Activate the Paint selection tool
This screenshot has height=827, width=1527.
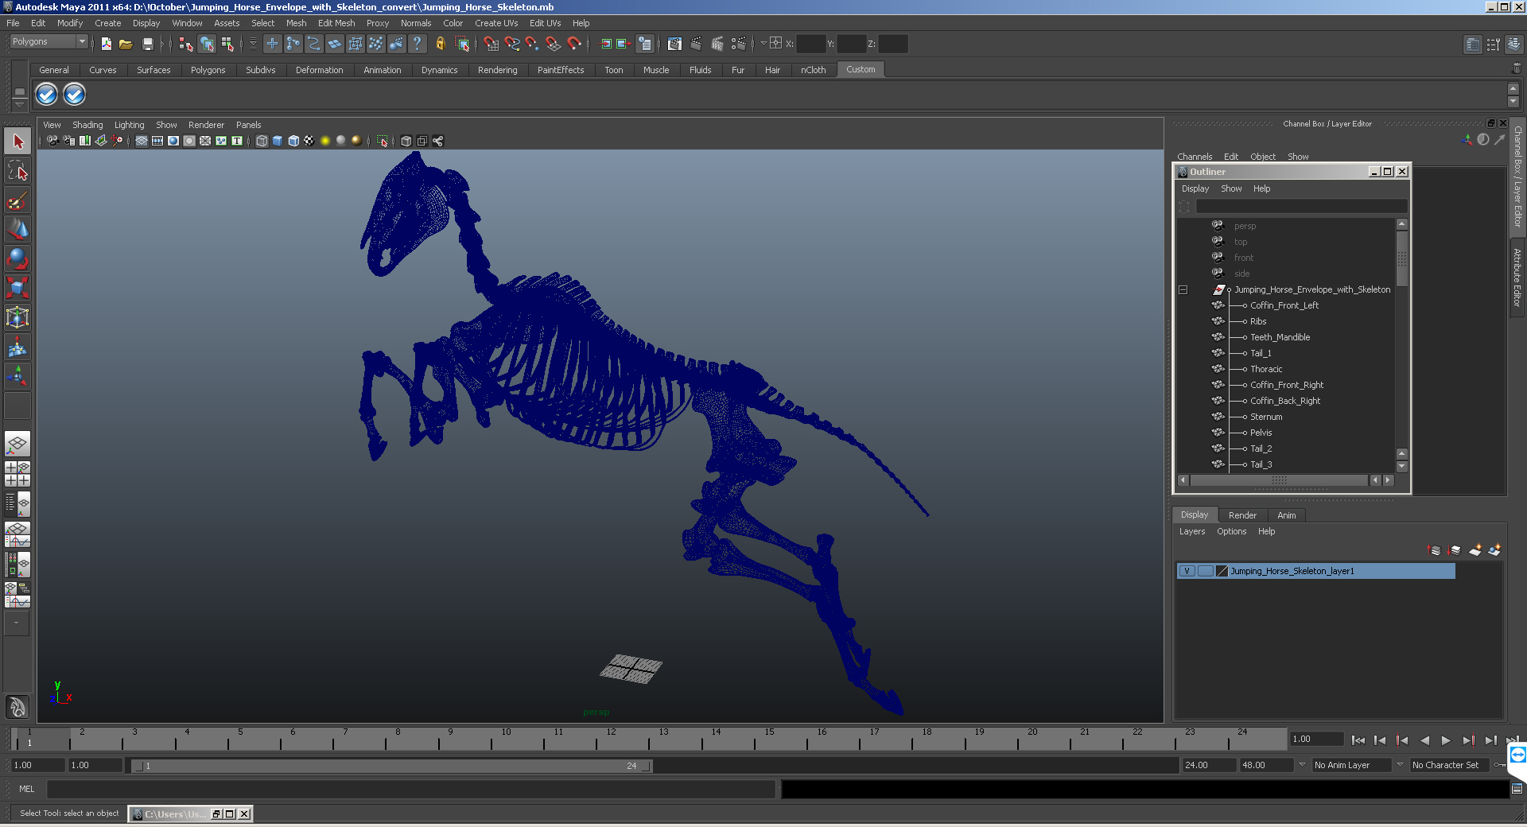pos(17,200)
